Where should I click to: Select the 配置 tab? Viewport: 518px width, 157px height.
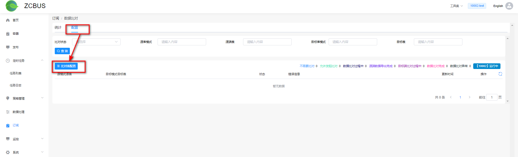[x=75, y=28]
